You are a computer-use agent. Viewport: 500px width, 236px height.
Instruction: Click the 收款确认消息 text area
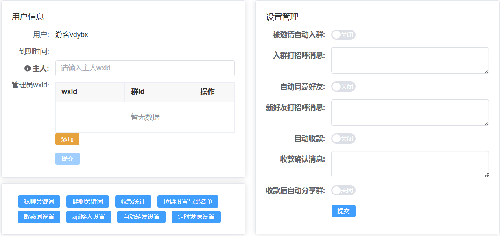(x=409, y=164)
